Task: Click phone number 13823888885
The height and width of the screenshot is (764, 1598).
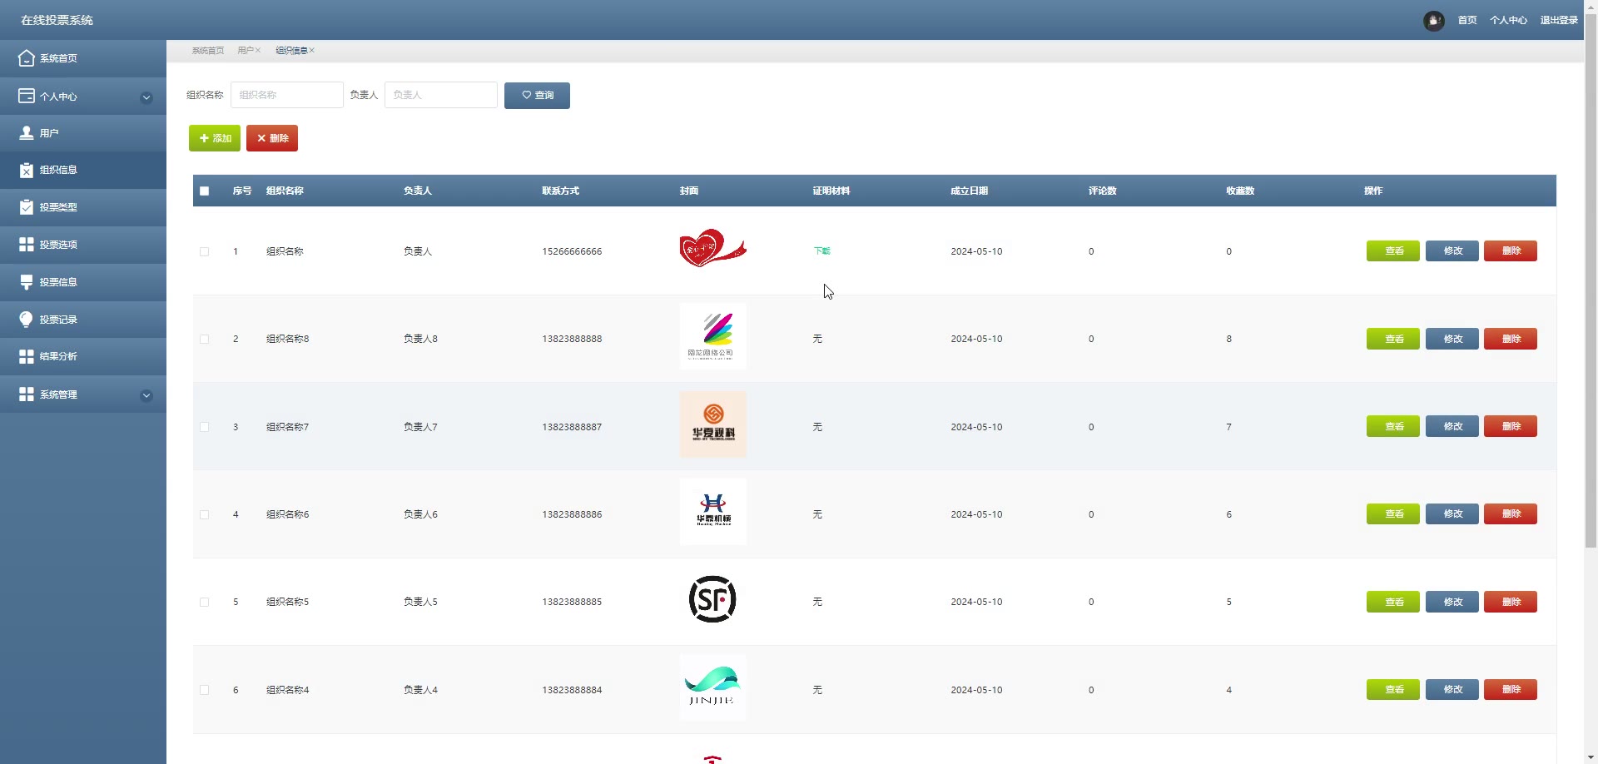Action: (x=572, y=602)
